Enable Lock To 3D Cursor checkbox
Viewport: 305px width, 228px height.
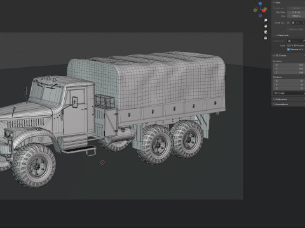pos(288,46)
